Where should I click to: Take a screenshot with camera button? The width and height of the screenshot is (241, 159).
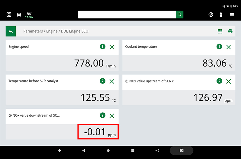(182, 151)
